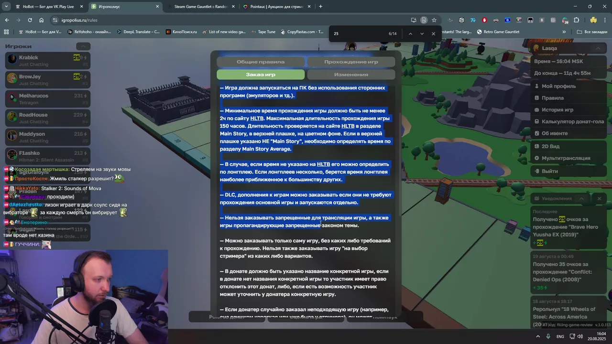This screenshot has width=612, height=344.
Task: Open Правила from the side menu
Action: (568, 98)
